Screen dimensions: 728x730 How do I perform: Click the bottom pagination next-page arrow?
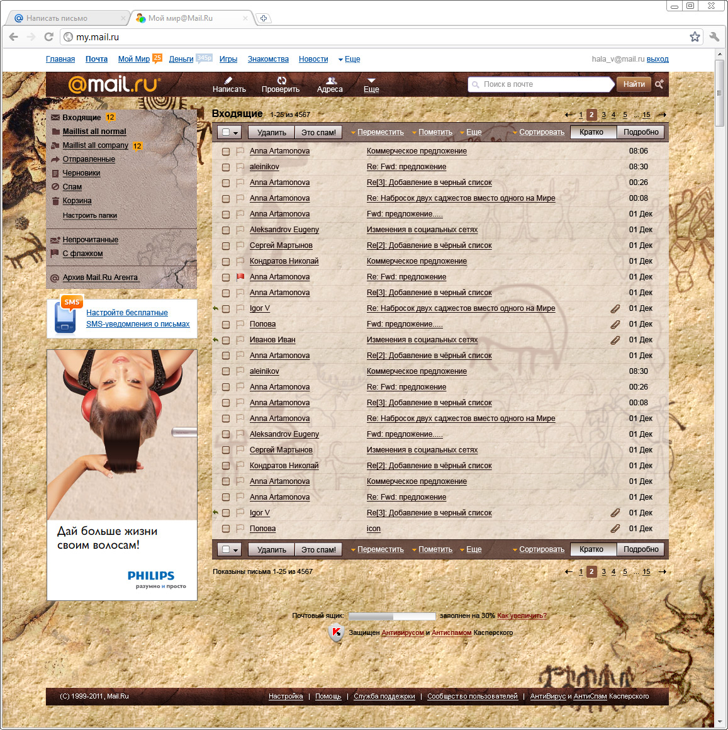click(x=663, y=571)
